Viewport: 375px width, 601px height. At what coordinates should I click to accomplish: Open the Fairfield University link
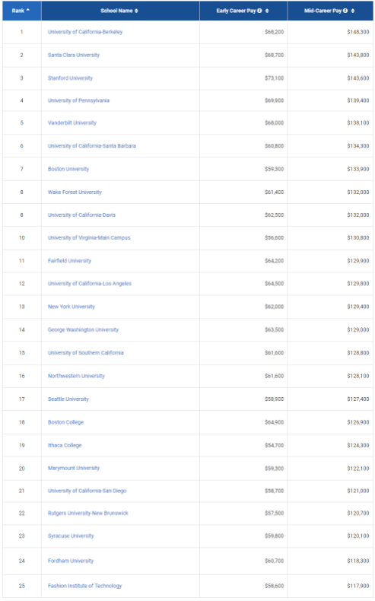click(69, 261)
